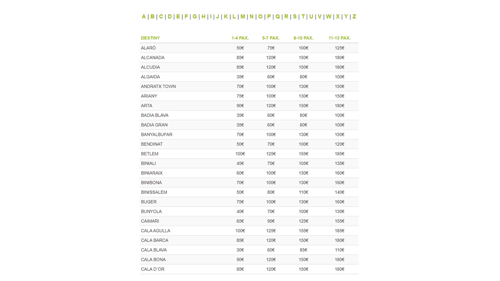Click the letter S index link

point(295,17)
